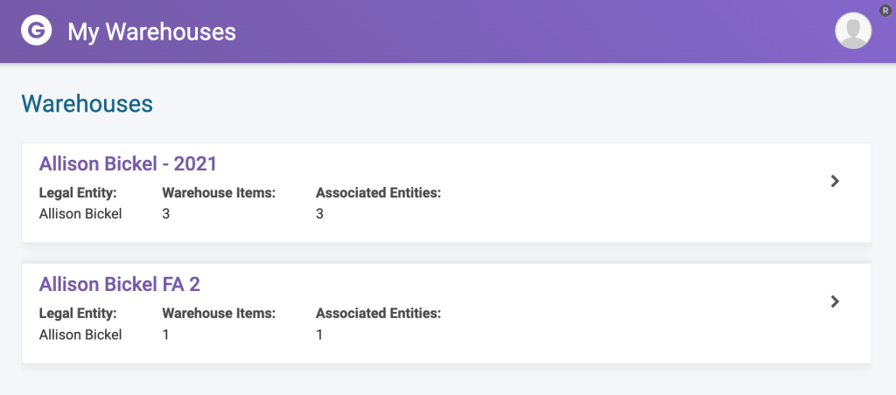Select the Warehouse Items count 1 in the FA 2 card

(x=166, y=335)
